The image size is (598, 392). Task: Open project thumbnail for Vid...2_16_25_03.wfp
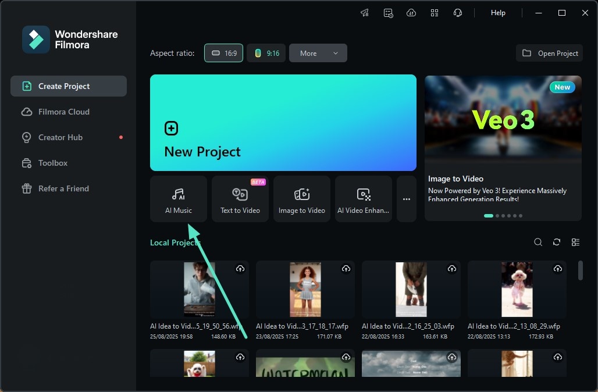[x=411, y=290]
